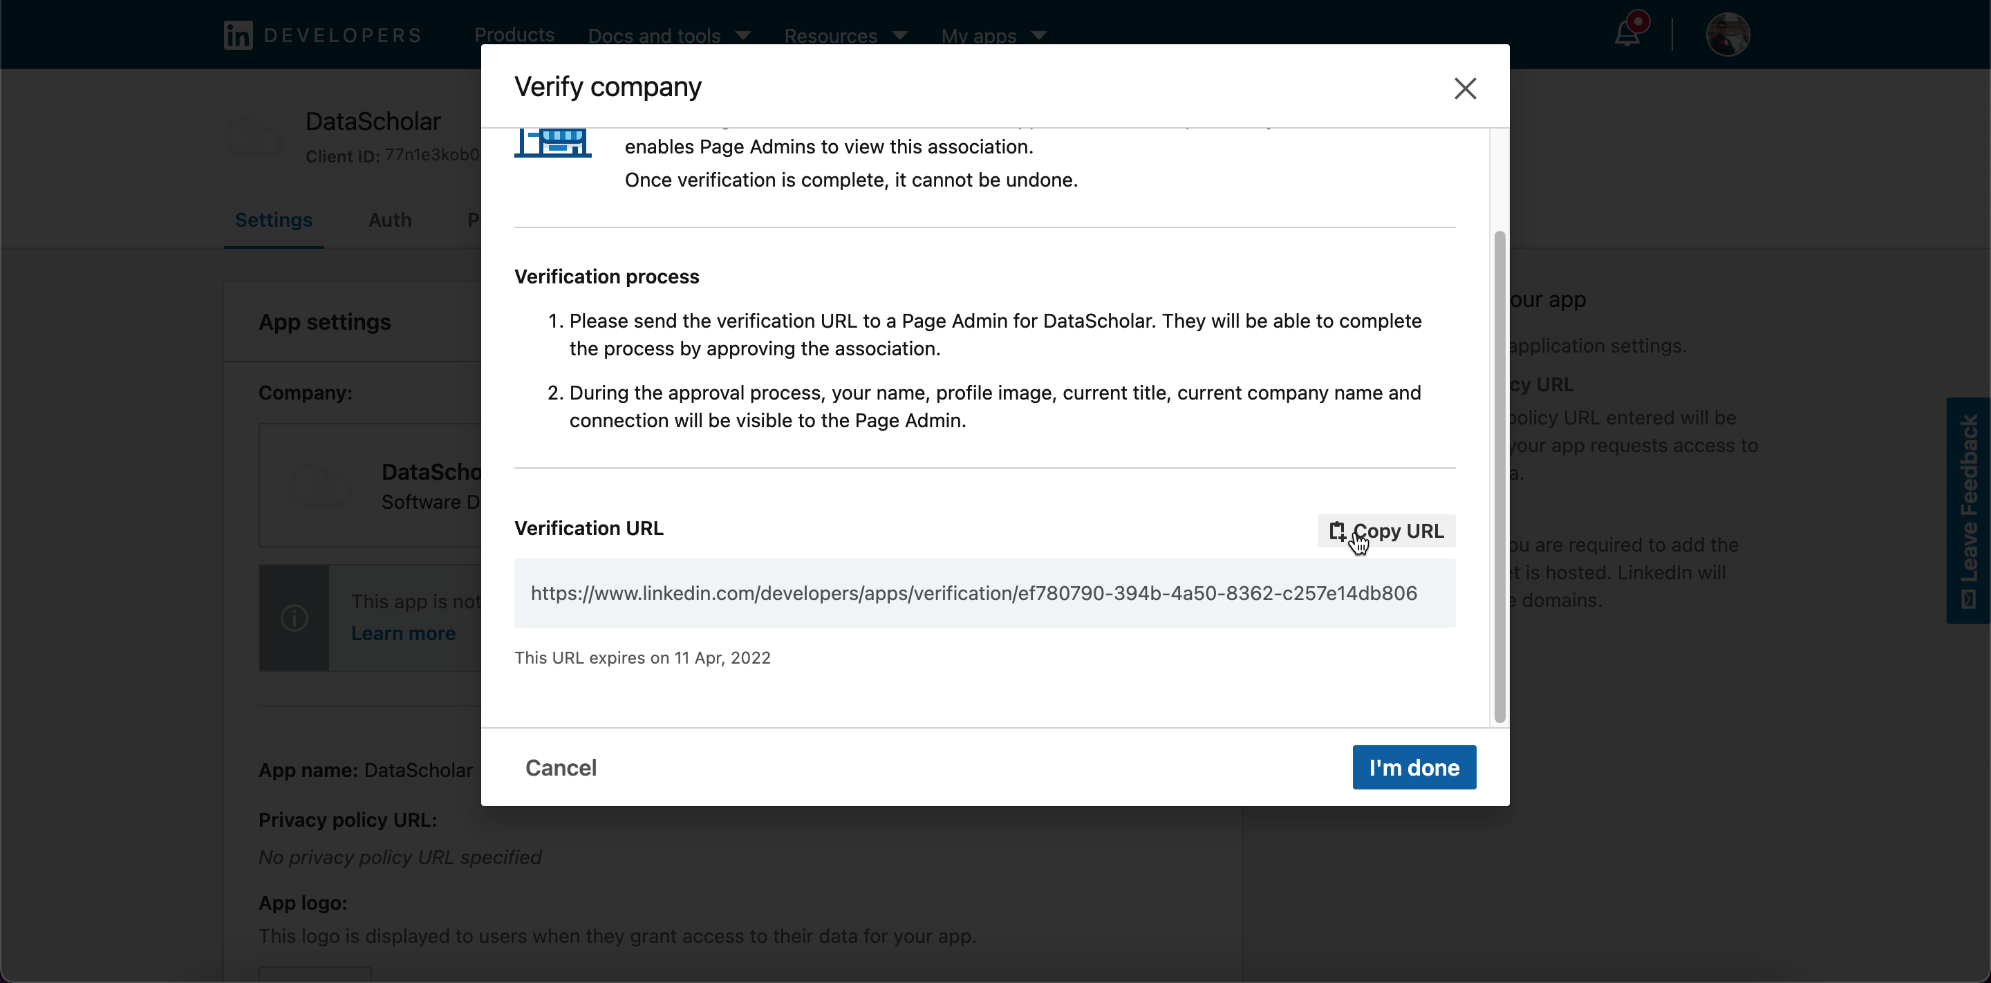
Task: Open the notifications bell
Action: pyautogui.click(x=1627, y=34)
